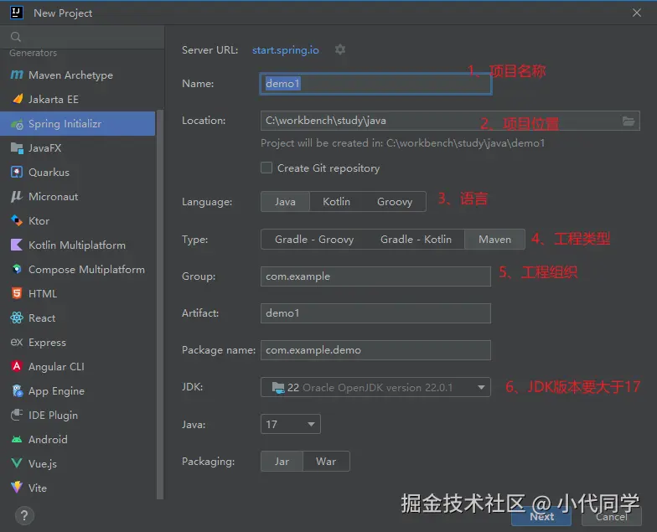This screenshot has width=657, height=532.
Task: Click the App Engine icon
Action: pyautogui.click(x=17, y=390)
